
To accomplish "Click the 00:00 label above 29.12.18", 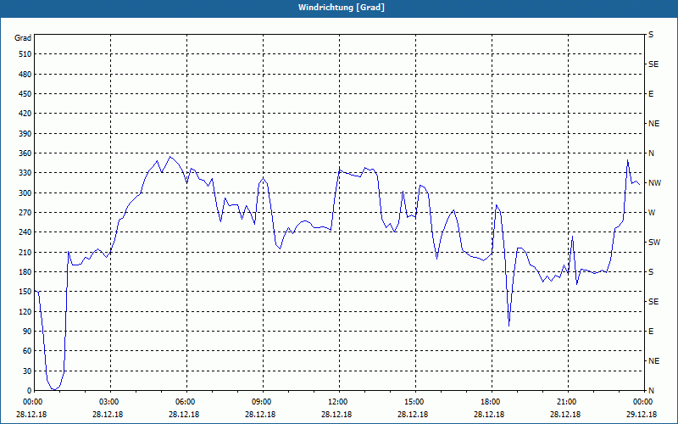I will click(x=643, y=402).
